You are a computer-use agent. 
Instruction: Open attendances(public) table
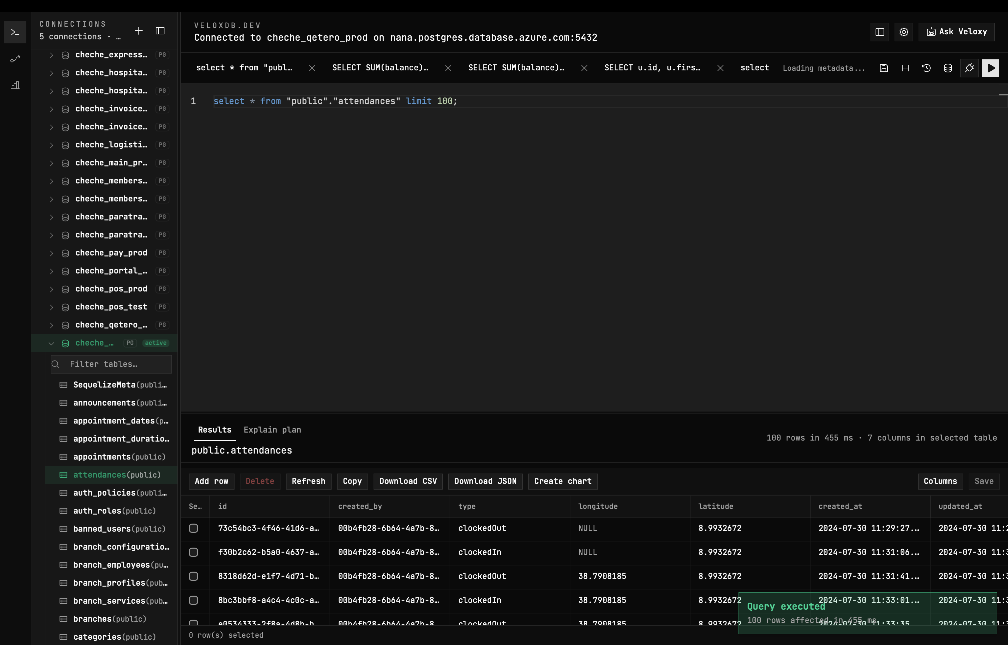pyautogui.click(x=111, y=475)
